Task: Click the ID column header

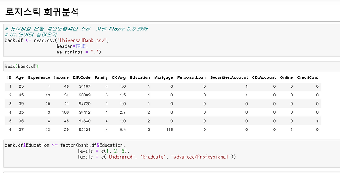Action: (x=10, y=77)
